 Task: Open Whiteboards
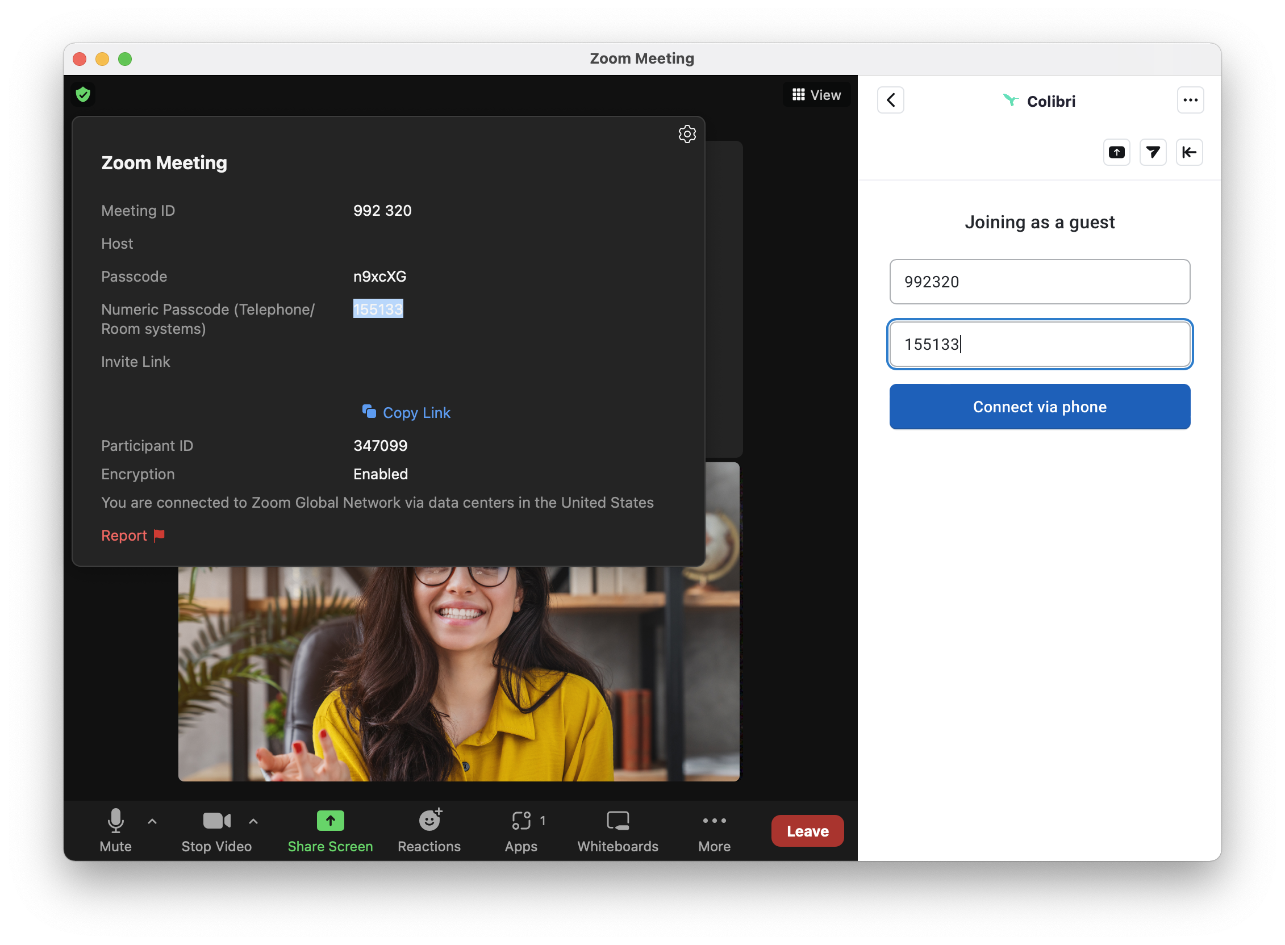coord(618,831)
